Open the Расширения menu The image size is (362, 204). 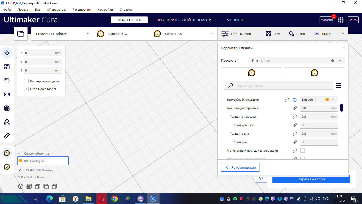pos(82,10)
